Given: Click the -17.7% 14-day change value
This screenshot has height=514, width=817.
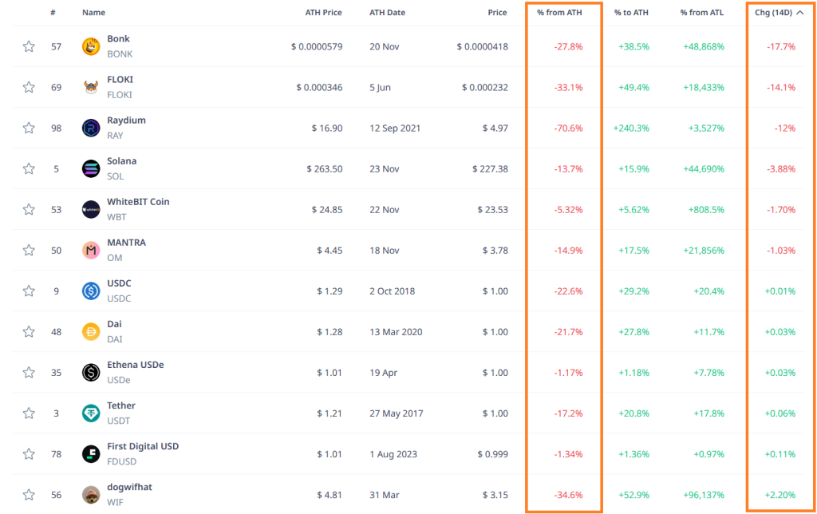Looking at the screenshot, I should point(781,47).
